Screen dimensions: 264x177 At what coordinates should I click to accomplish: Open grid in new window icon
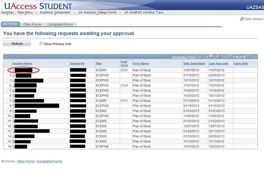tap(211, 56)
